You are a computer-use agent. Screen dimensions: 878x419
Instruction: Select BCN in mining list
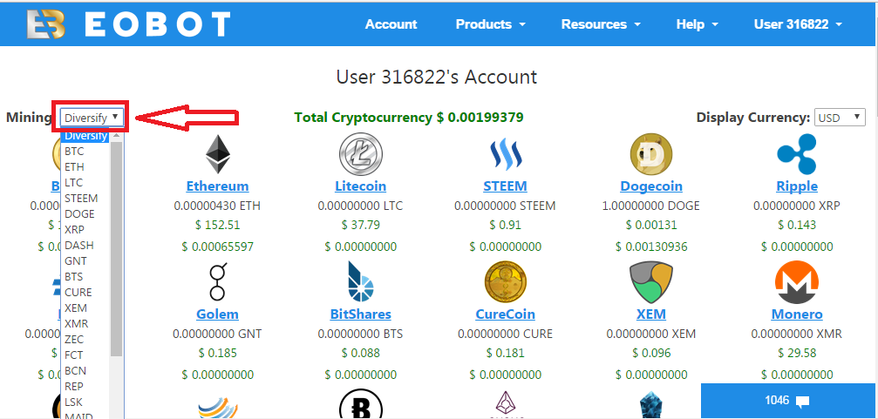point(85,370)
